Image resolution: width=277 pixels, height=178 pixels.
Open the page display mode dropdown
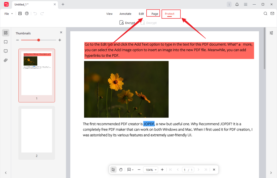coord(130,169)
